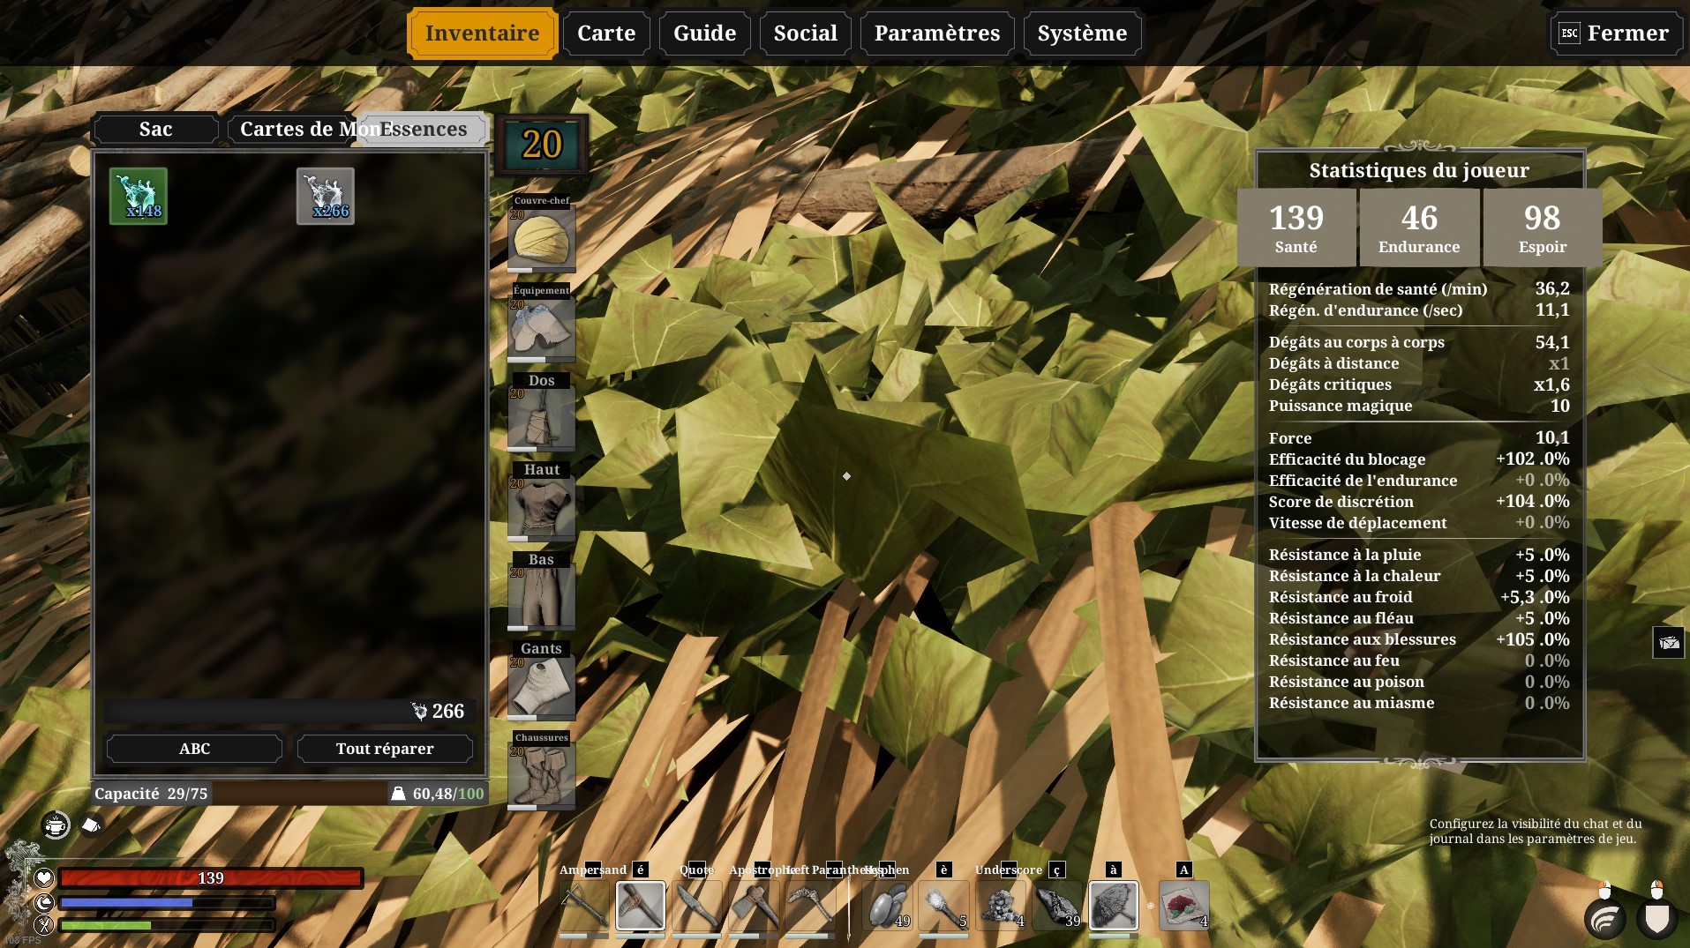Screen dimensions: 1690x948
Task: Pick the stone axe hotbar slot
Action: (754, 906)
